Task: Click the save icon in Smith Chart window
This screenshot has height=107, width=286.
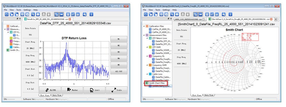Action: click(x=161, y=14)
